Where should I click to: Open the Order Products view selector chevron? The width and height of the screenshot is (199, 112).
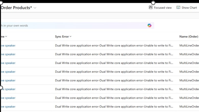point(35,8)
